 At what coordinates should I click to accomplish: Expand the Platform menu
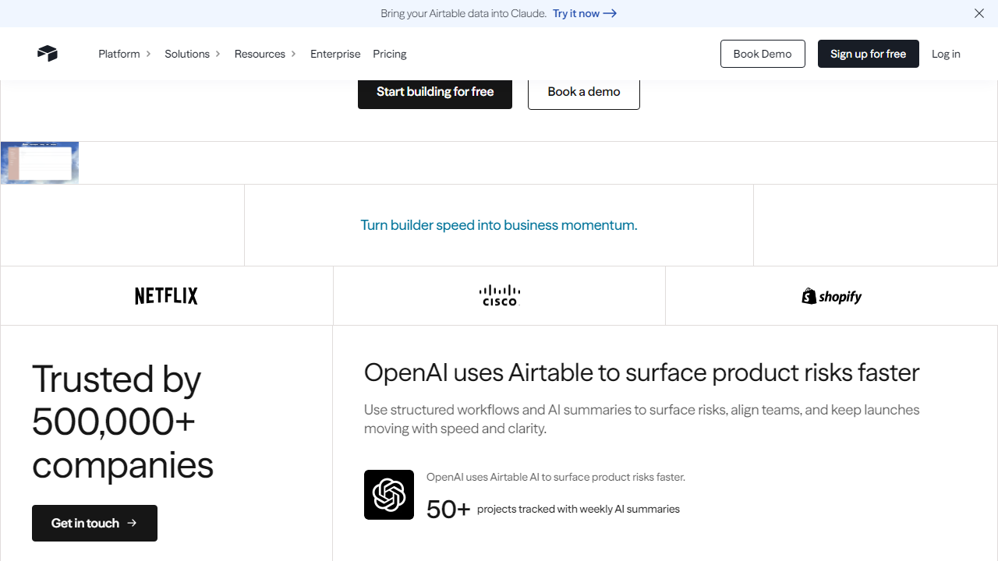(125, 54)
